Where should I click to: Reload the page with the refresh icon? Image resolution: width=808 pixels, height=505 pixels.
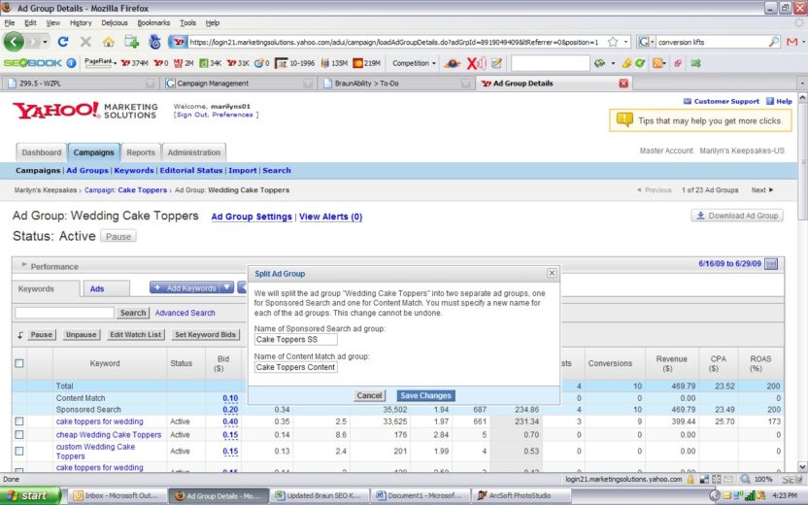click(63, 42)
